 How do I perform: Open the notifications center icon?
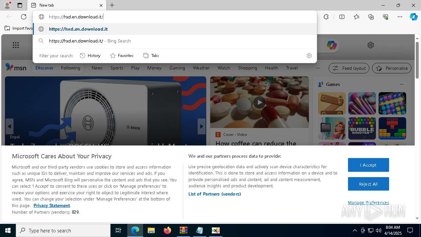point(410,230)
